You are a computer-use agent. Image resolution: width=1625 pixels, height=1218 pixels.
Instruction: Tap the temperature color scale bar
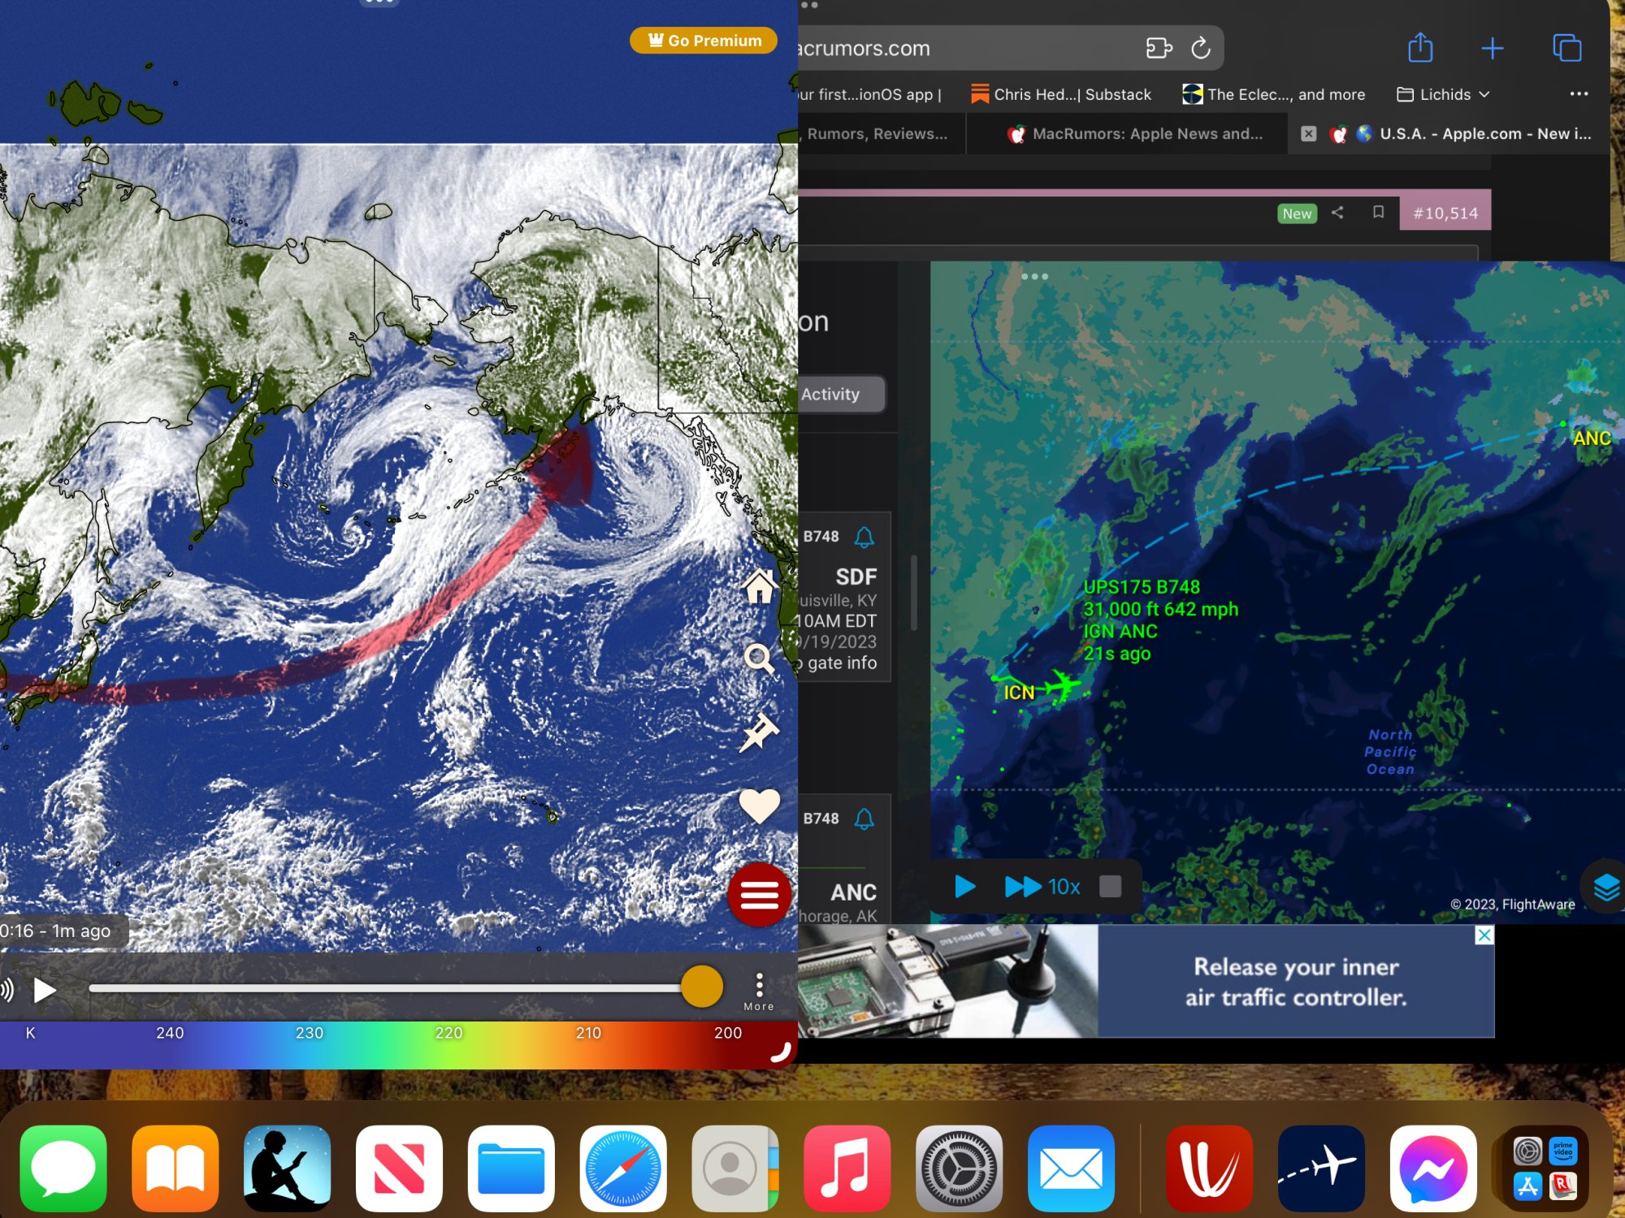[398, 1046]
